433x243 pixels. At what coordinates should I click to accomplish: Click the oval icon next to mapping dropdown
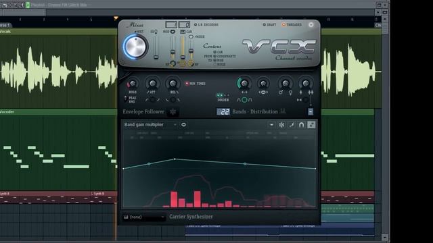coord(183,125)
